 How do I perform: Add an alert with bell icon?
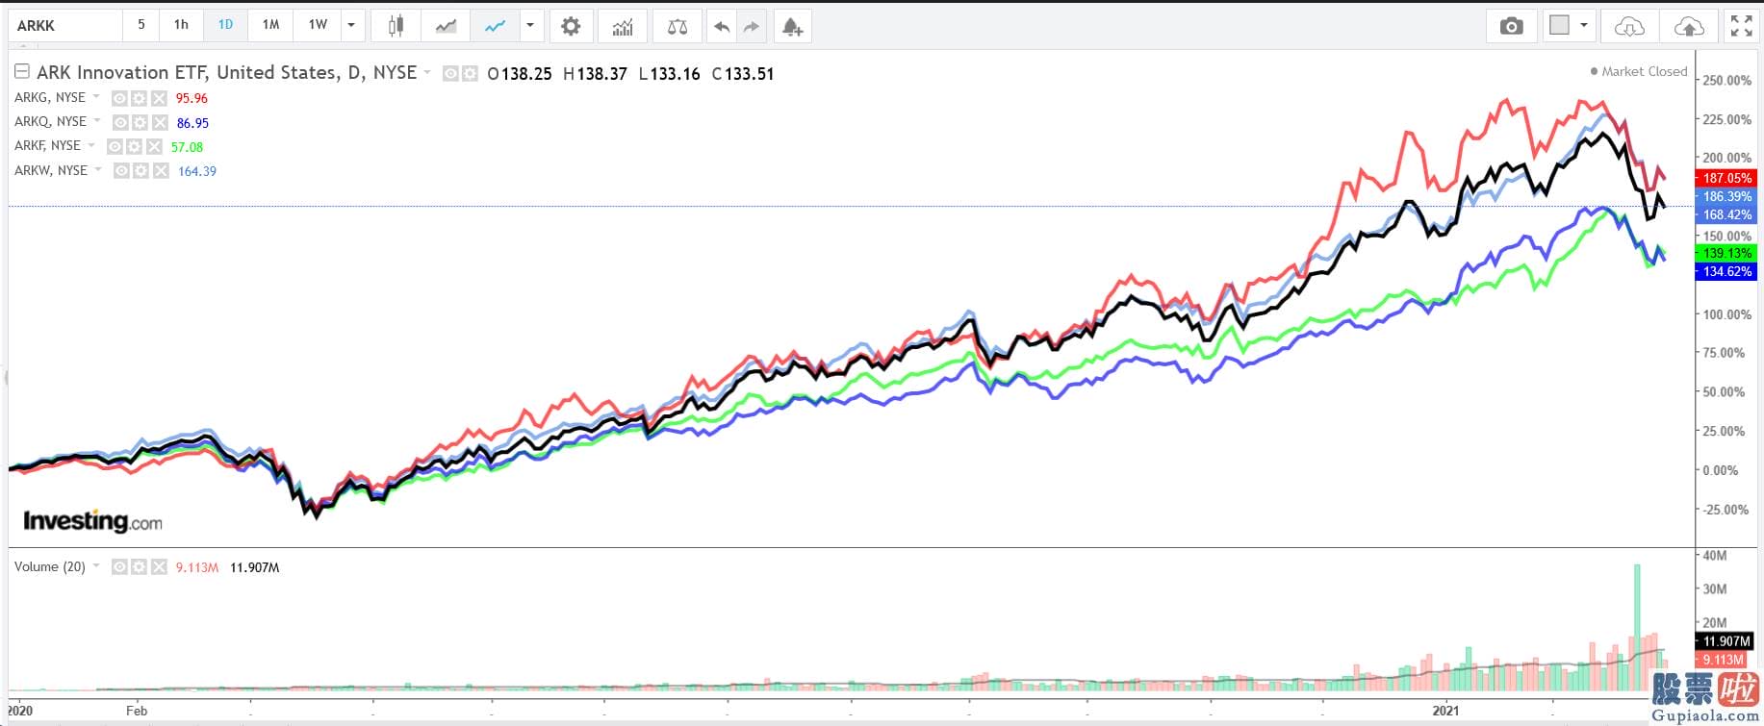point(792,26)
